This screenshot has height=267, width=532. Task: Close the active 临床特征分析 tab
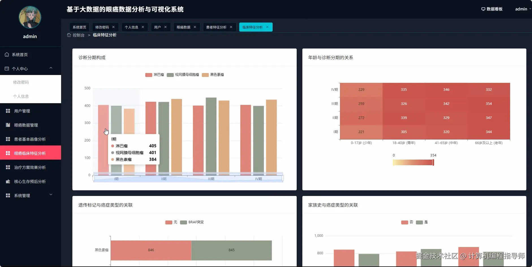click(267, 27)
